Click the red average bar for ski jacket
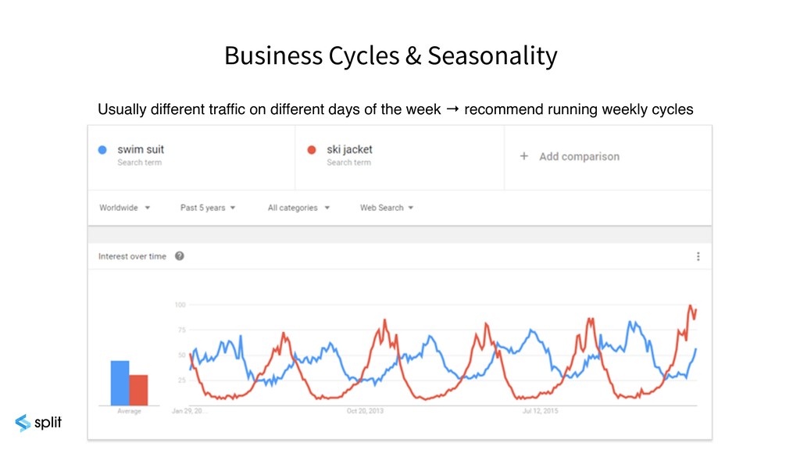The height and width of the screenshot is (450, 800). [138, 391]
